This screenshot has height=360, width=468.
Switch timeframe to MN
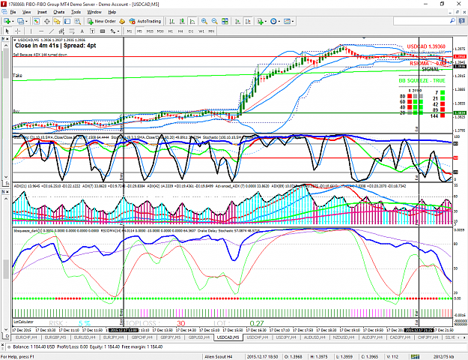coord(211,31)
